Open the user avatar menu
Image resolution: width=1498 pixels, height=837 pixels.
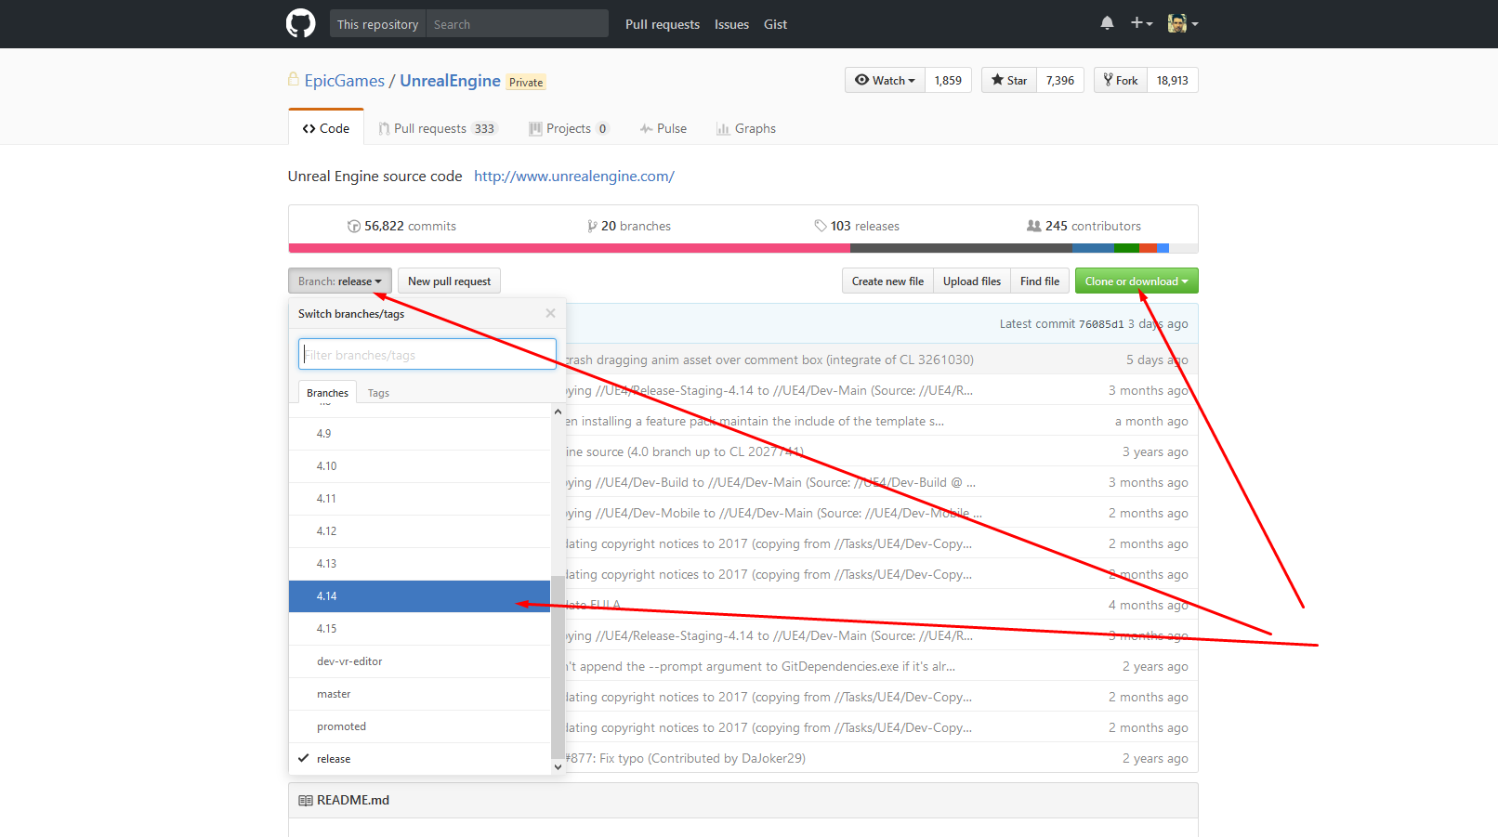1182,23
